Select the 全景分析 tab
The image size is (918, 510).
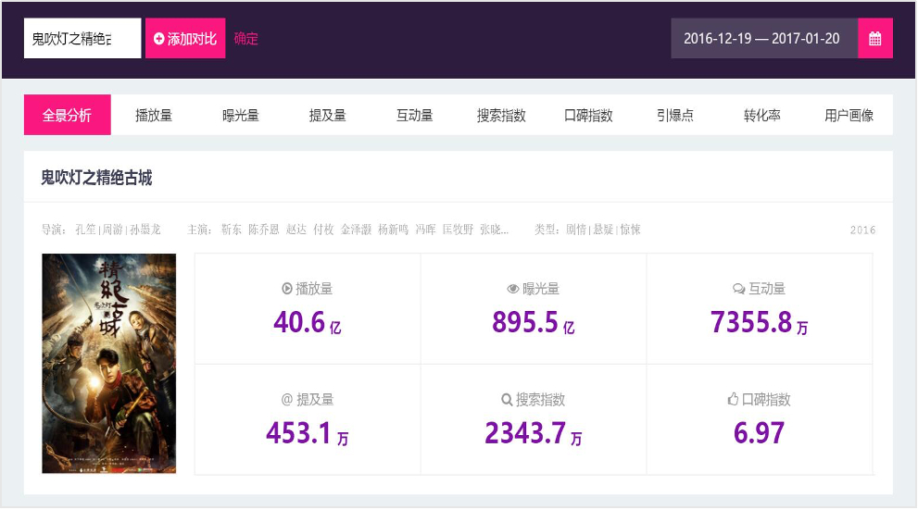coord(67,116)
